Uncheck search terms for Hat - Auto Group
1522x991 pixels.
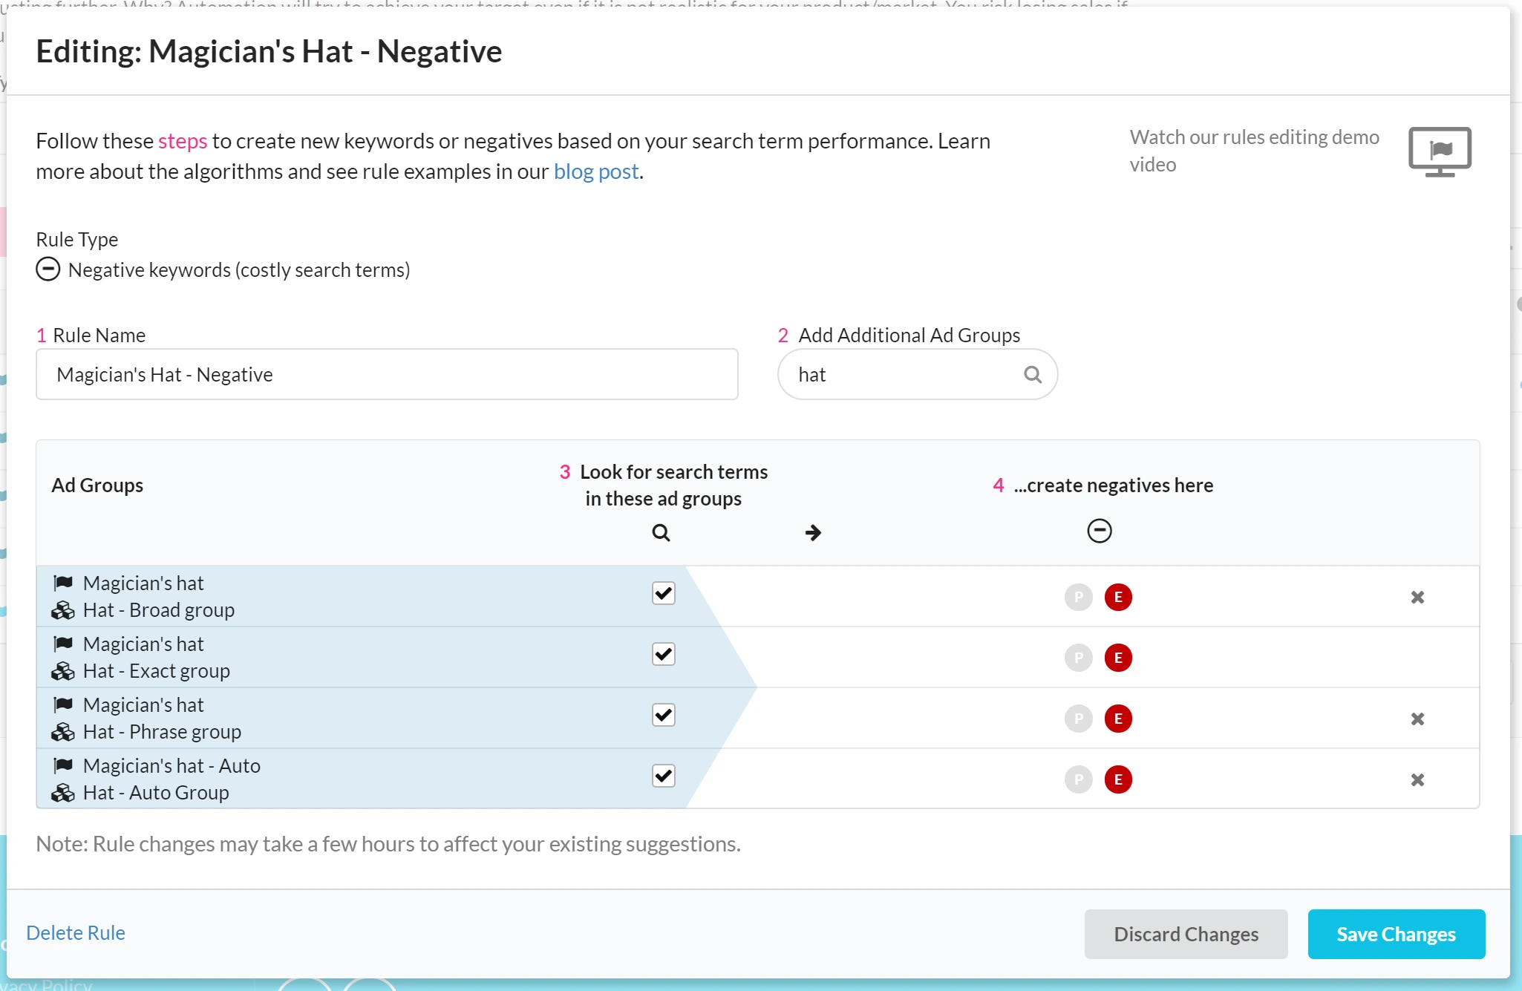point(663,776)
